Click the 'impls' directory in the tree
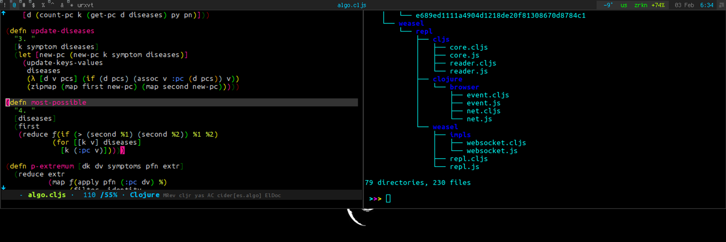726x242 pixels. point(460,135)
